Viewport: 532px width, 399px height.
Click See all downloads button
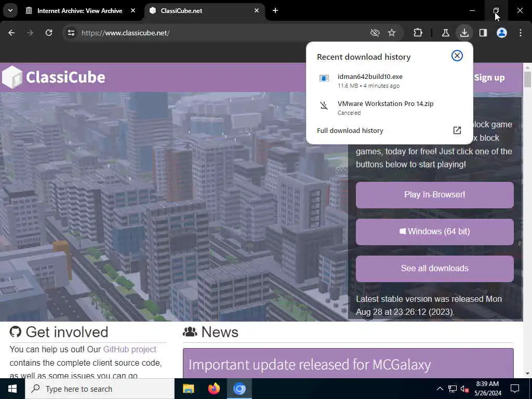click(x=435, y=269)
